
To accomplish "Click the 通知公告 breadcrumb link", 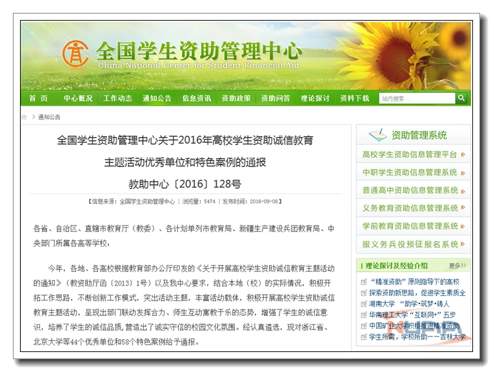I will (49, 117).
